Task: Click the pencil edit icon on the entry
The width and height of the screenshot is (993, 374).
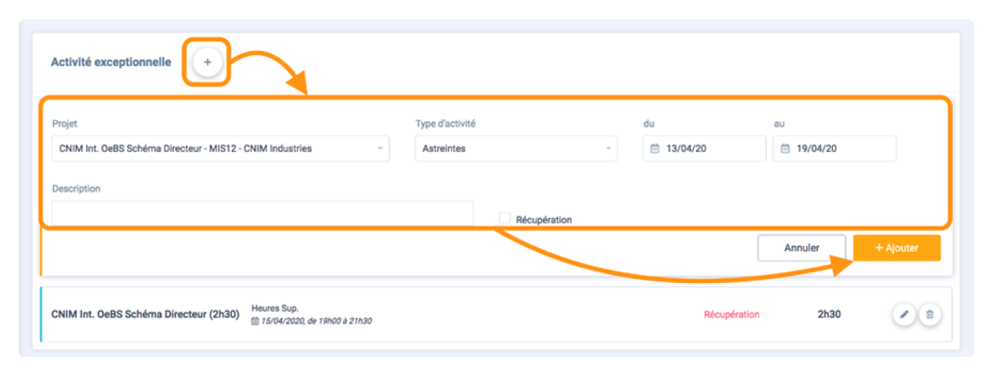Action: [904, 315]
